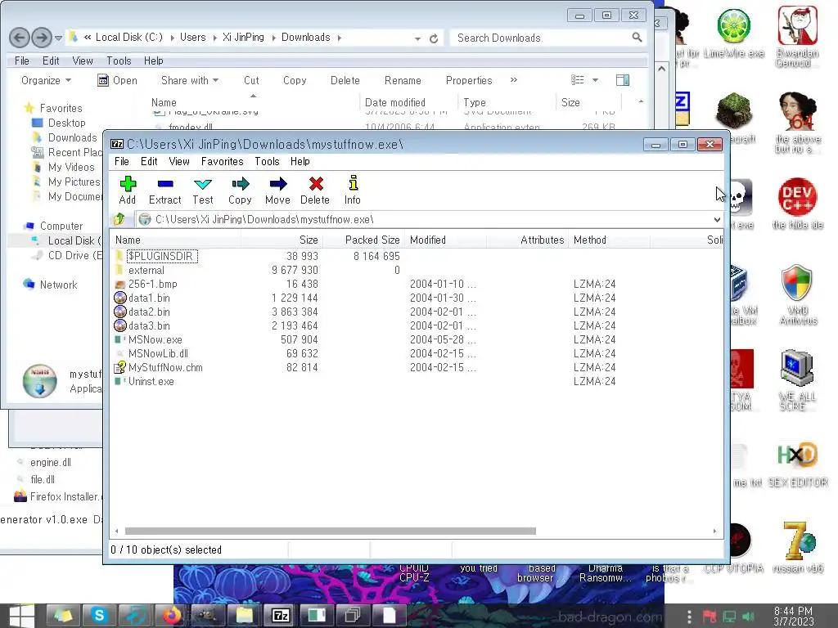Screen dimensions: 838x628
Task: Open LimeWire.exe desktop icon
Action: (x=734, y=33)
